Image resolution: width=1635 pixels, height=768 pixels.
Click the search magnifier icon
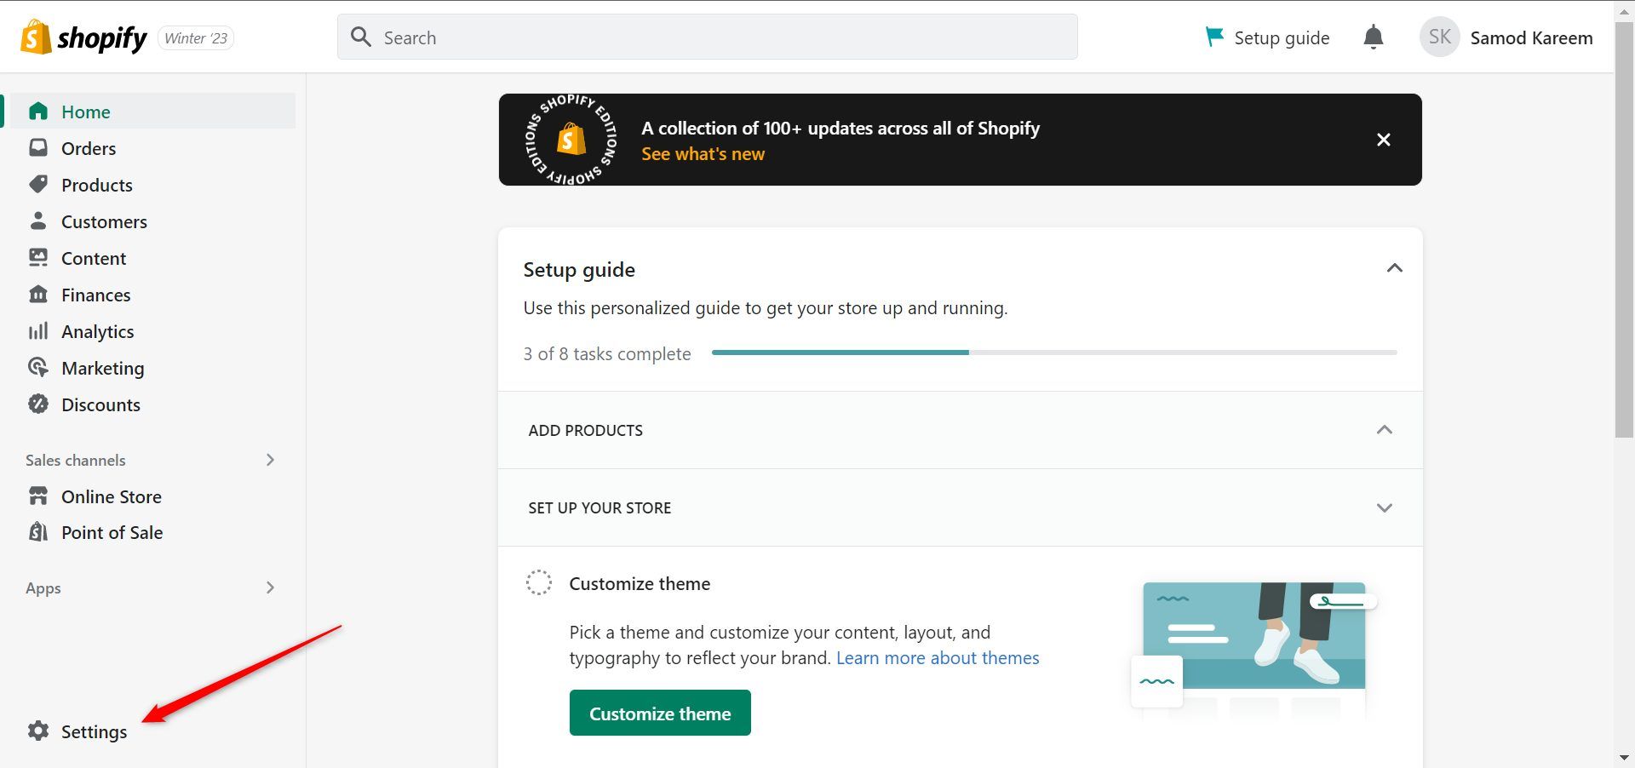[x=361, y=37]
